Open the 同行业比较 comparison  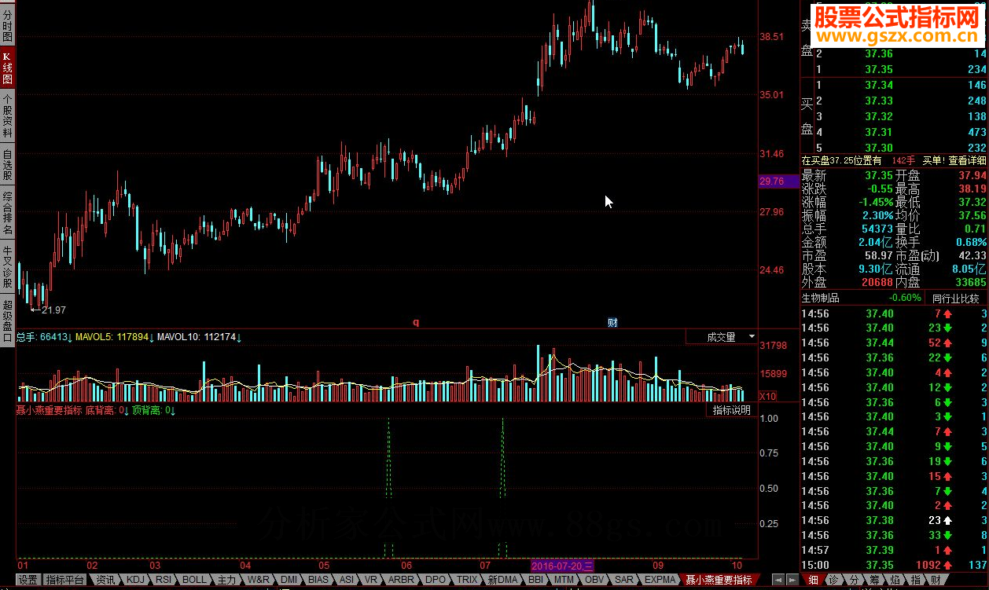pyautogui.click(x=955, y=299)
